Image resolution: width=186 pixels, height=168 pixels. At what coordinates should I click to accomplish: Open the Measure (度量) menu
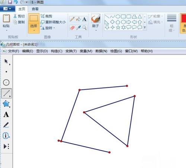tap(86, 51)
